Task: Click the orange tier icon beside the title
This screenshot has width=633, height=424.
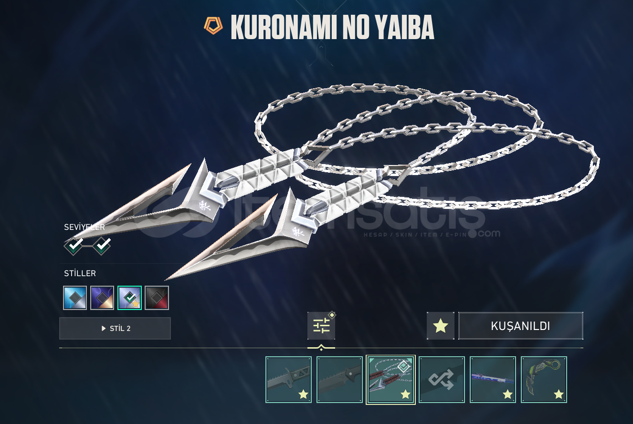Action: click(213, 26)
